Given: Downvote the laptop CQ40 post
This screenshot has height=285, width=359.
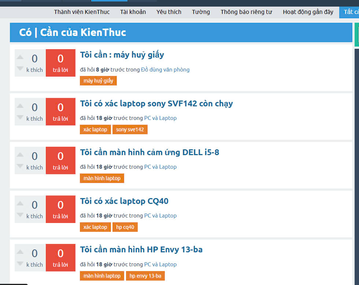Looking at the screenshot, I should [20, 215].
